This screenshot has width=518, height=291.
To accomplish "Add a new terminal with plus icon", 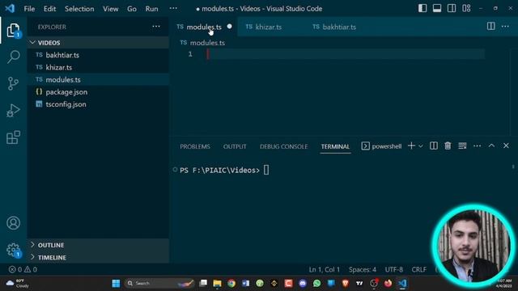I will 411,145.
